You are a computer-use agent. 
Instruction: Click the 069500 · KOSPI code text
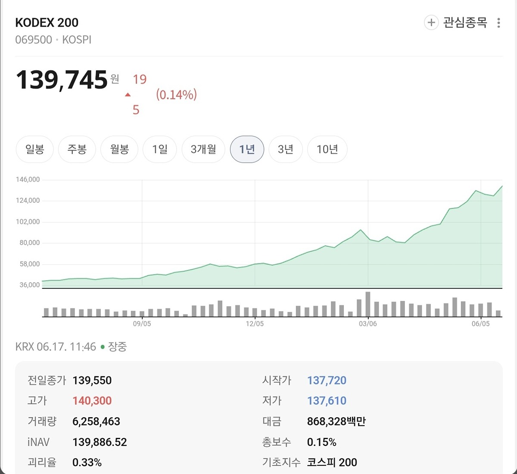point(53,40)
